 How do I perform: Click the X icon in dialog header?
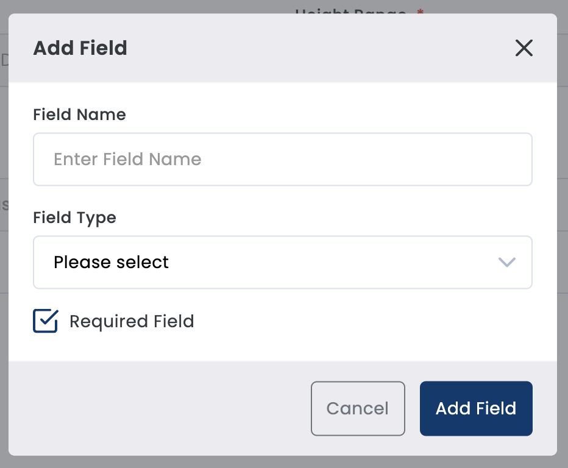[x=524, y=48]
